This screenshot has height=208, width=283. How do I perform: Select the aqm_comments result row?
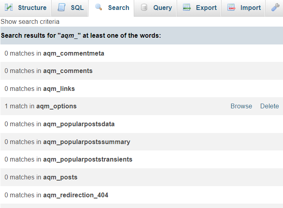click(48, 71)
